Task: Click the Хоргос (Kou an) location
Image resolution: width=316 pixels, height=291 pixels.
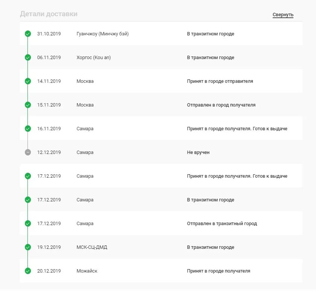Action: click(93, 58)
